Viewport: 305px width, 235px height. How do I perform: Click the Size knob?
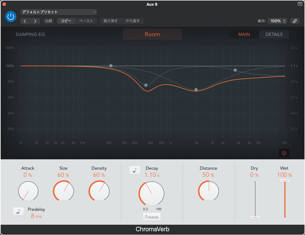pyautogui.click(x=63, y=191)
